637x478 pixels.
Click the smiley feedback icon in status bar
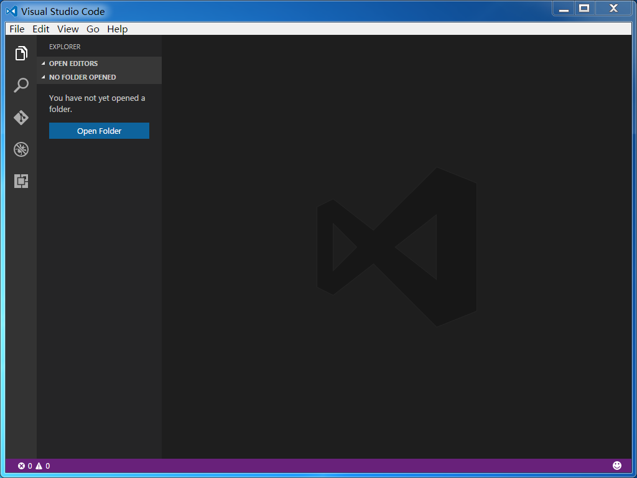616,466
